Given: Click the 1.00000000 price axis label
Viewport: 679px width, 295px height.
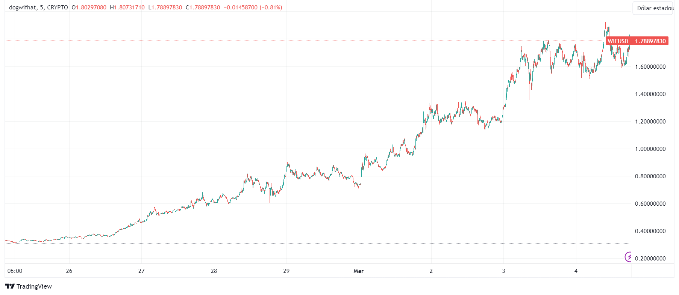Looking at the screenshot, I should (650, 149).
